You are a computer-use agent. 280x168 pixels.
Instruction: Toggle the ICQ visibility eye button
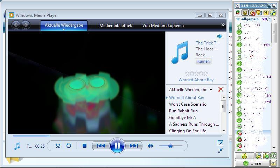(x=273, y=163)
